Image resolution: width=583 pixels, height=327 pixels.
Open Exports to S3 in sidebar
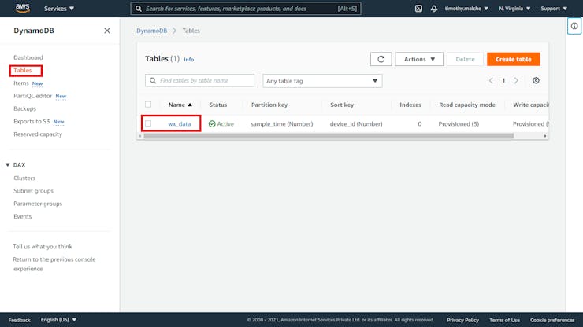(32, 121)
